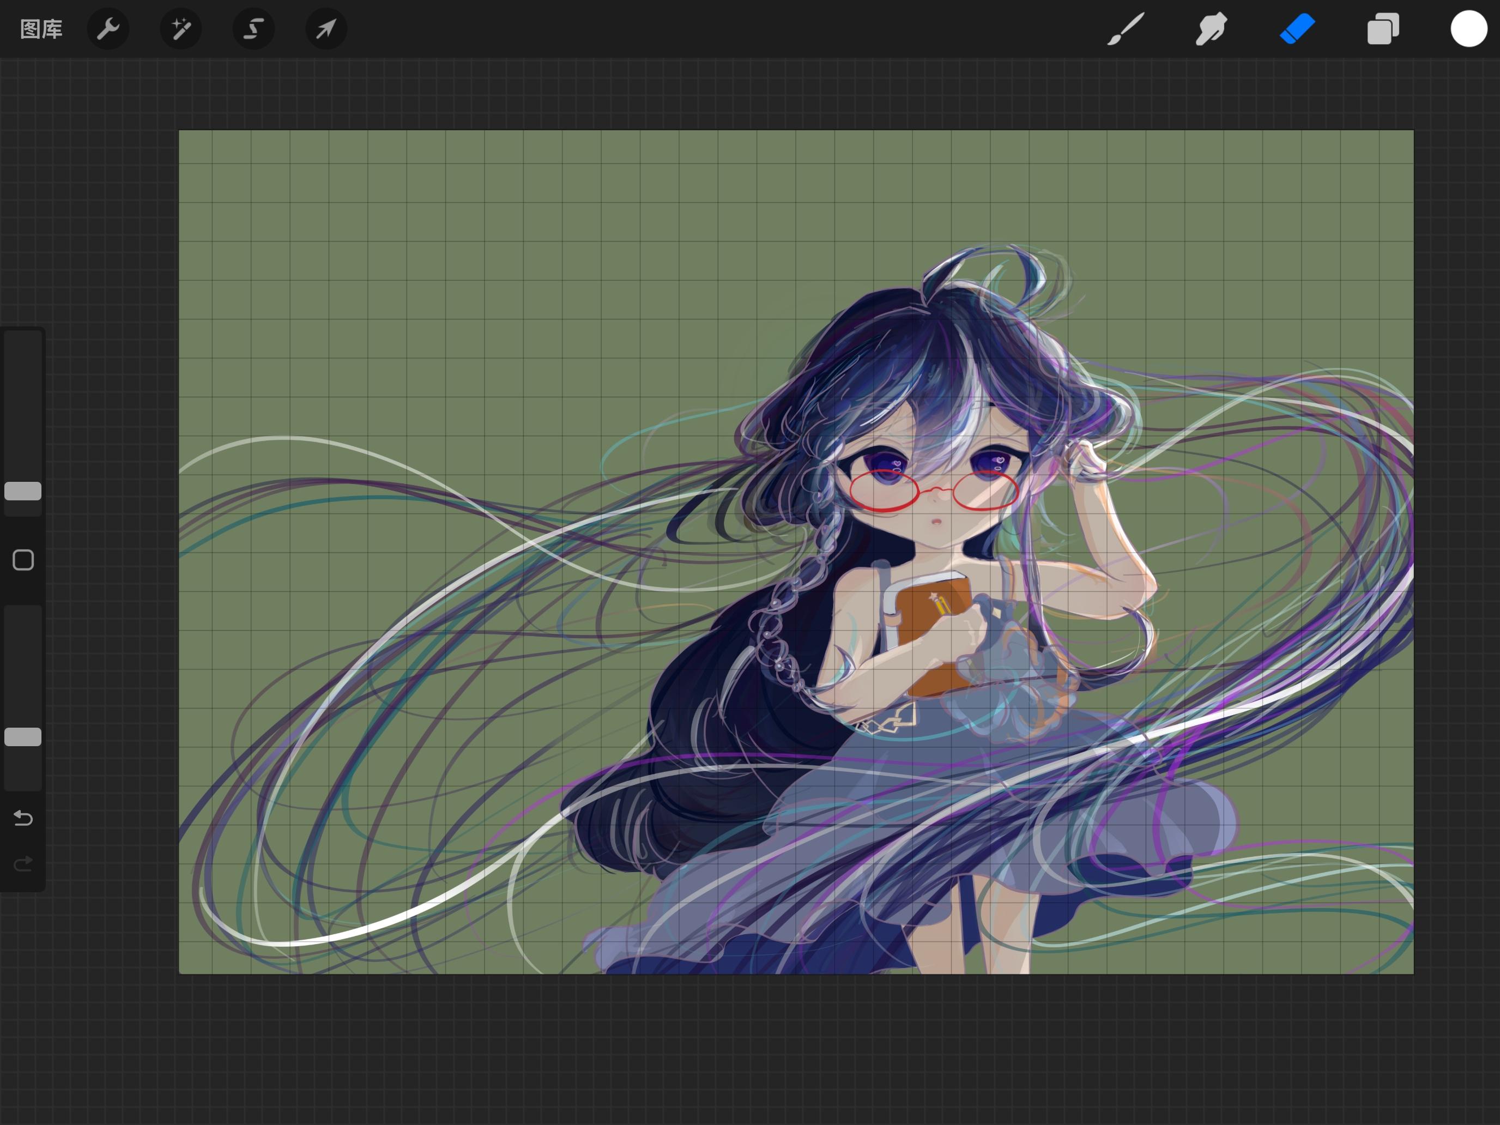Open the Adjustments magic wand menu
This screenshot has width=1500, height=1125.
tap(181, 29)
